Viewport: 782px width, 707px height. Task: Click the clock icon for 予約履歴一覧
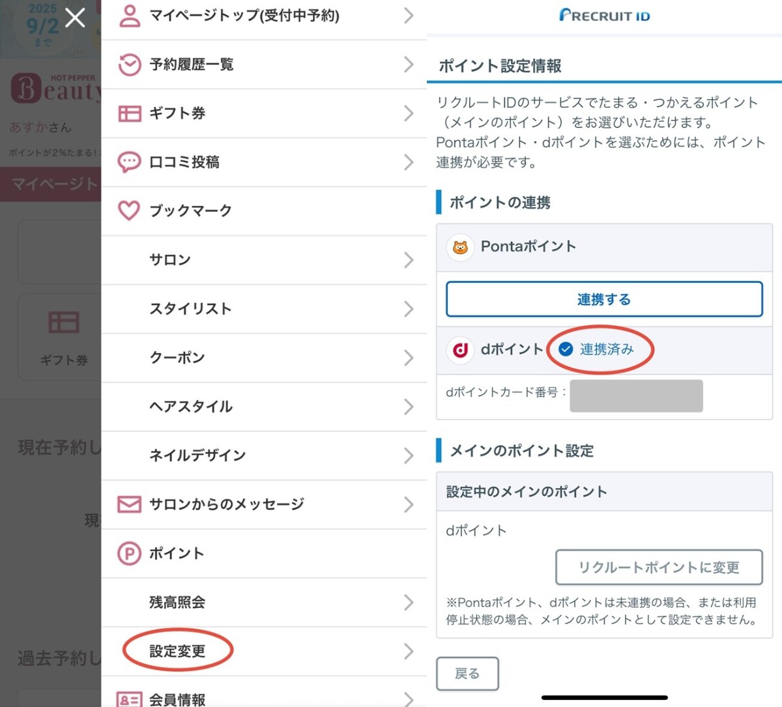point(130,65)
